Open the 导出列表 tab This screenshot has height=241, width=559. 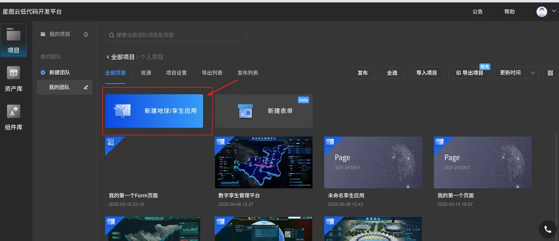pyautogui.click(x=212, y=73)
